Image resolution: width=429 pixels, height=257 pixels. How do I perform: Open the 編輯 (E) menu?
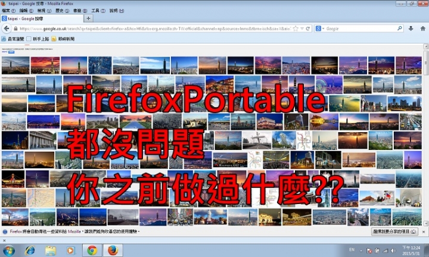pos(26,11)
